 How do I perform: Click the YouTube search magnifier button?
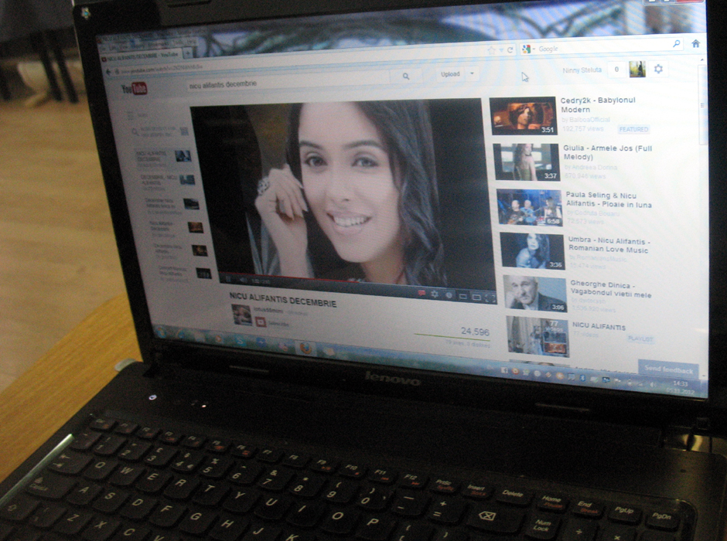[x=405, y=76]
